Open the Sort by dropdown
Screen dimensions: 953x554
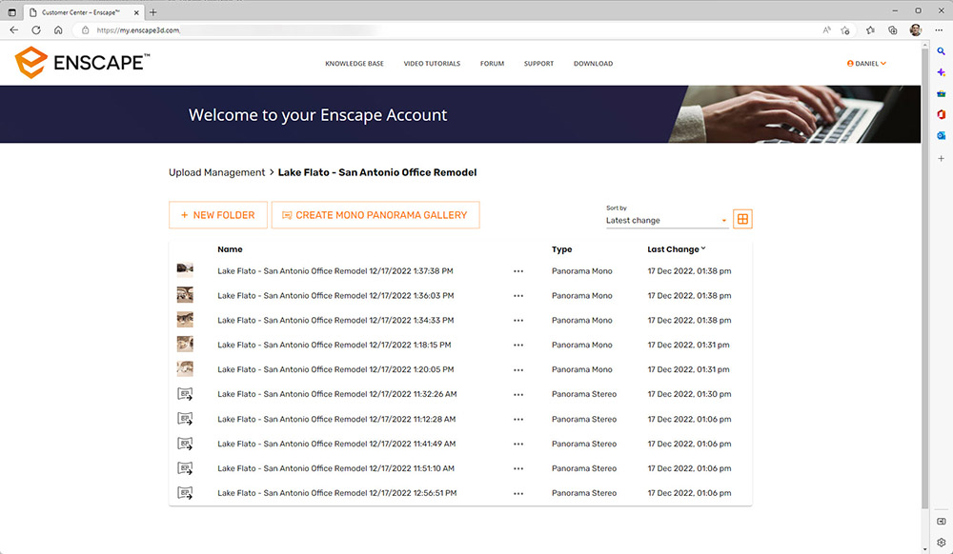[x=667, y=220]
